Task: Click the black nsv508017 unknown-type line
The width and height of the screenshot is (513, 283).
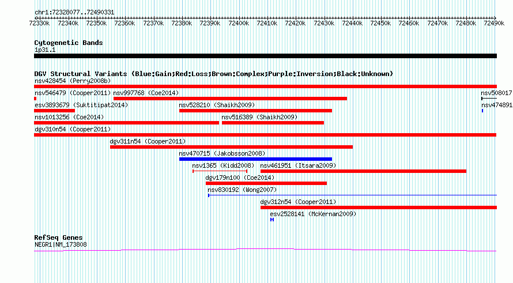Action: click(489, 99)
